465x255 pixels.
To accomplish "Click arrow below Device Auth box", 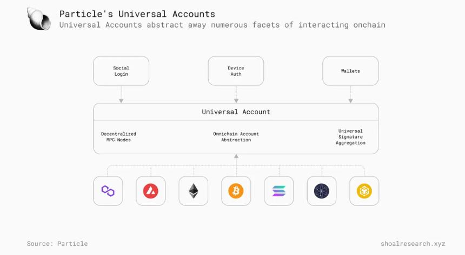I will tap(236, 94).
